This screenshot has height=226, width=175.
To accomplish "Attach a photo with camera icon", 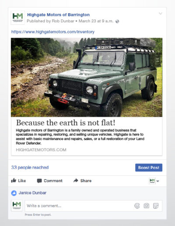I will (147, 205).
